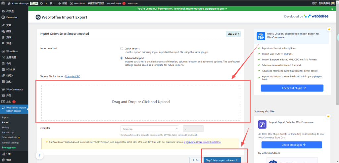Dismiss the green free version banner
339x163 pixels.
[x=332, y=9]
